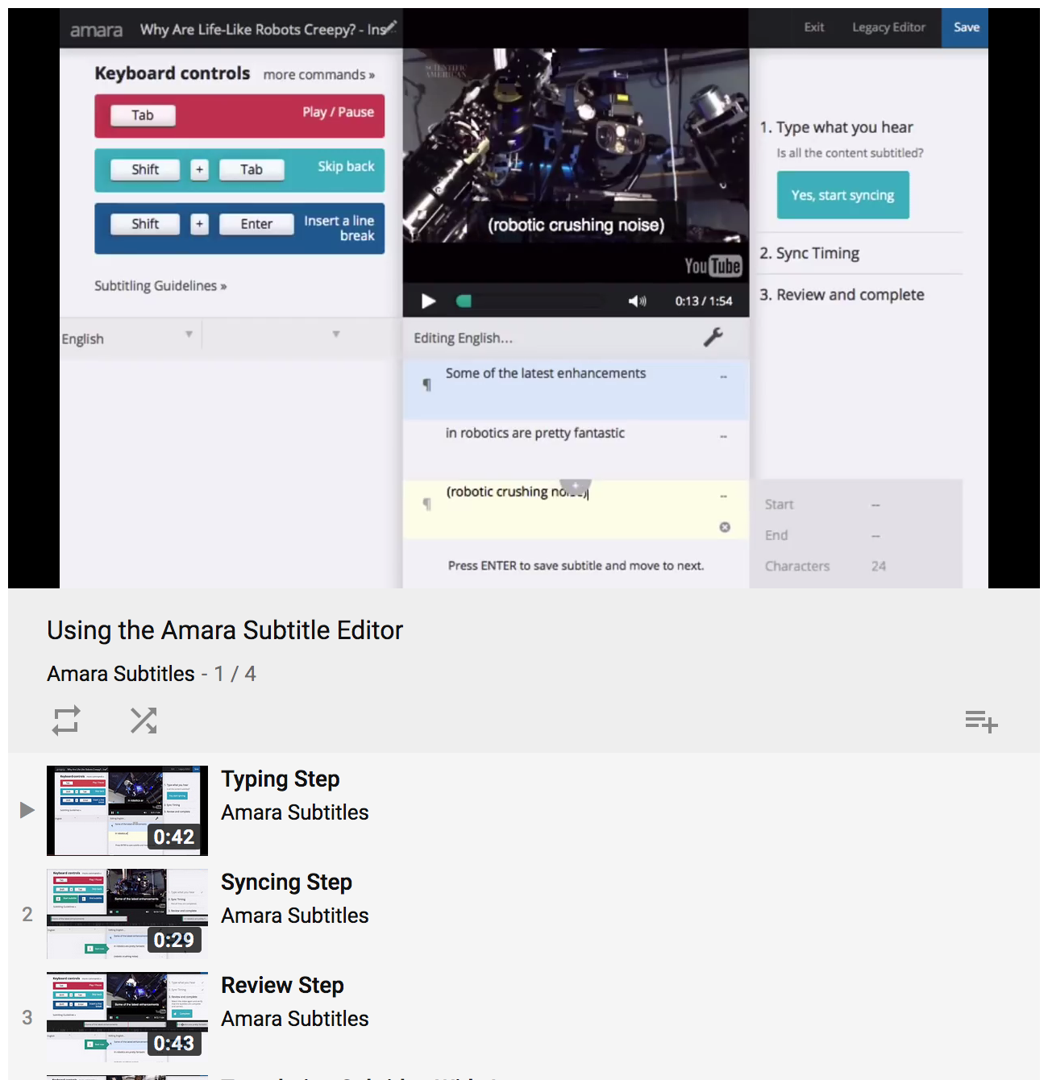
Task: Click the Amara Subtitles playlist channel name
Action: point(121,674)
